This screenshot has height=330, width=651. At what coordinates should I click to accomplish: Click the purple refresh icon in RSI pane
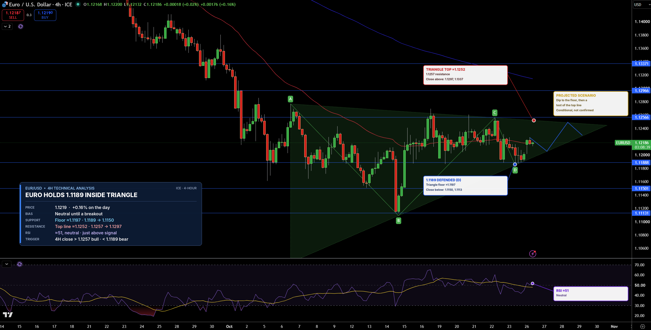[20, 264]
